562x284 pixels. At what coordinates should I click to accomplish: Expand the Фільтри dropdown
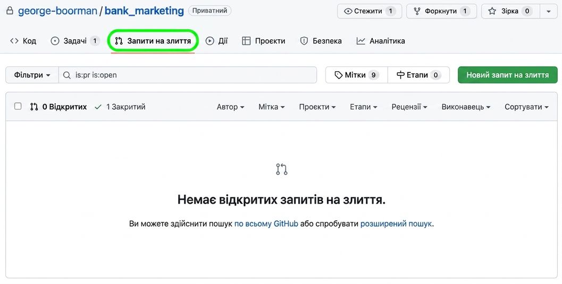[x=32, y=75]
